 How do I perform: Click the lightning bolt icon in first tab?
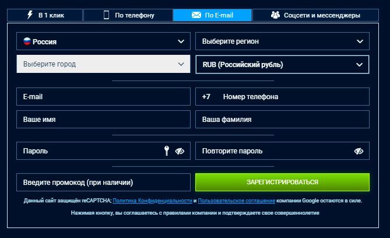point(30,15)
